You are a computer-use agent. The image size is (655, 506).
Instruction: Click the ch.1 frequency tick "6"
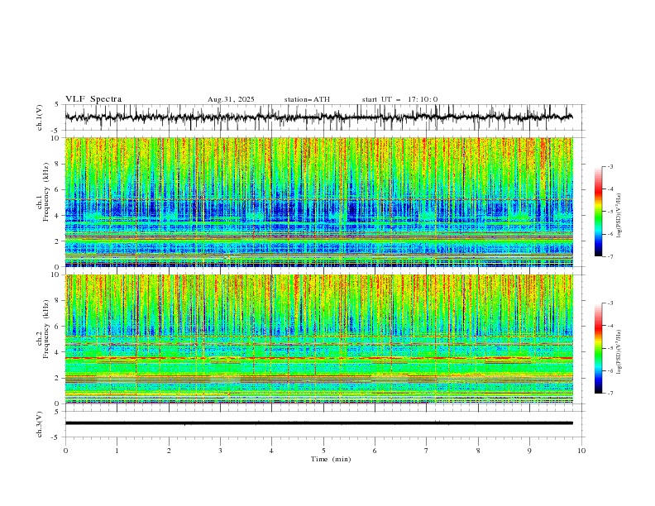pos(58,189)
